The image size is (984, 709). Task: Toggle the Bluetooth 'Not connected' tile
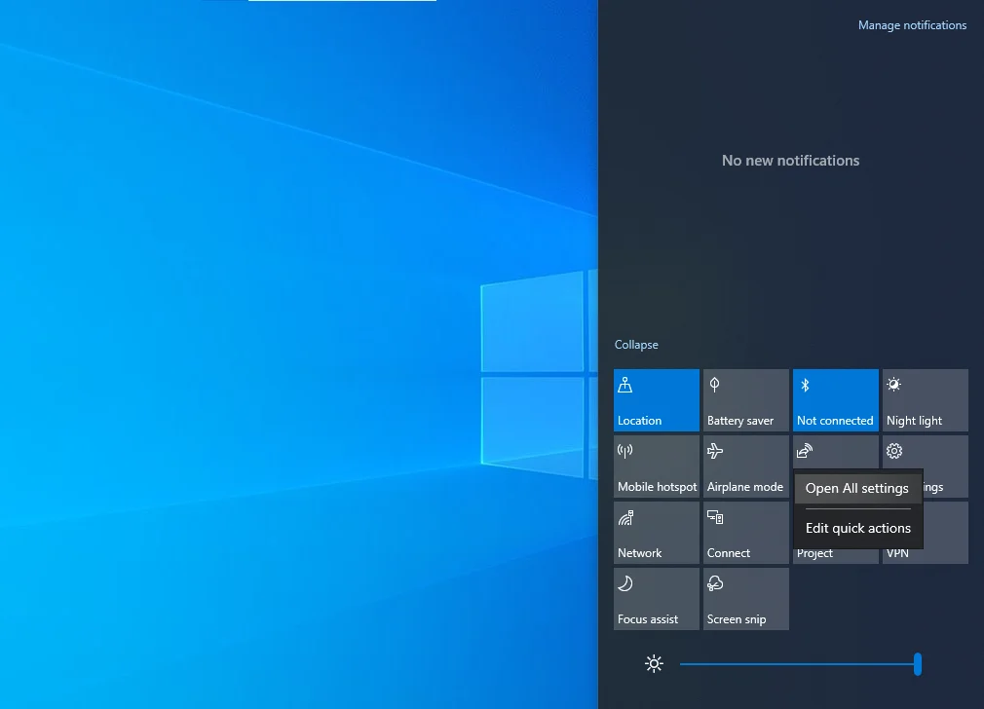click(x=835, y=400)
